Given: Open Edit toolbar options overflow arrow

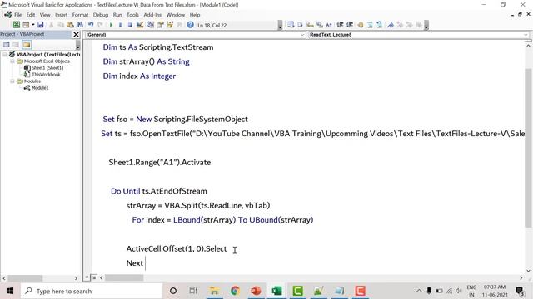Looking at the screenshot, I should click(426, 25).
